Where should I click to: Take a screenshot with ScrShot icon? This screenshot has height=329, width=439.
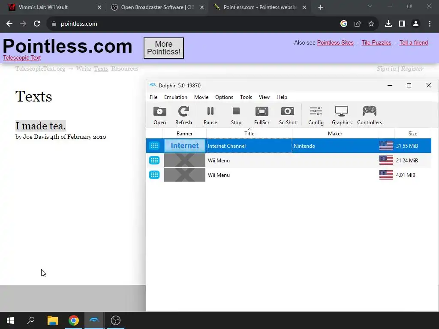click(288, 115)
